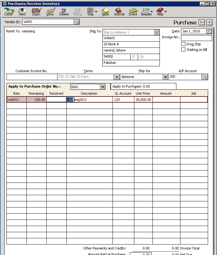The image size is (217, 255).
Task: Click the Unitech ship-to name field
Action: [x=131, y=38]
